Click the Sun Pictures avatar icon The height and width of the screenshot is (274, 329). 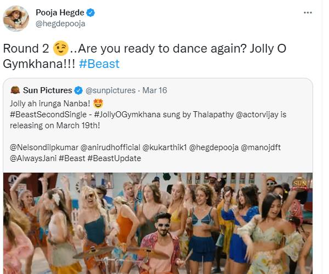click(x=15, y=90)
